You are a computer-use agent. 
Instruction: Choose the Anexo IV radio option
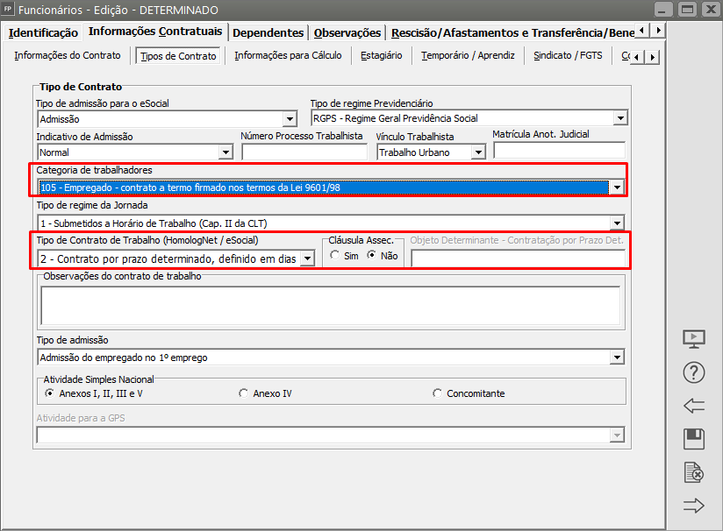244,393
